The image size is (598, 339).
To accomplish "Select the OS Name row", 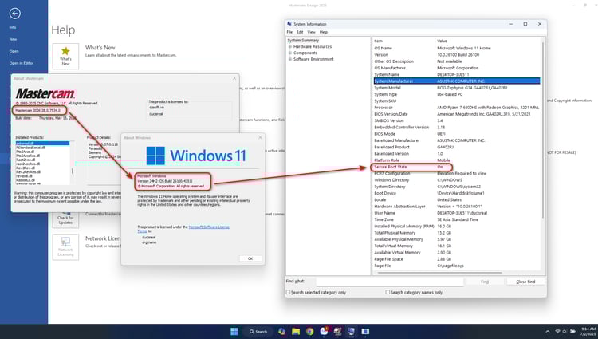I will (x=457, y=48).
